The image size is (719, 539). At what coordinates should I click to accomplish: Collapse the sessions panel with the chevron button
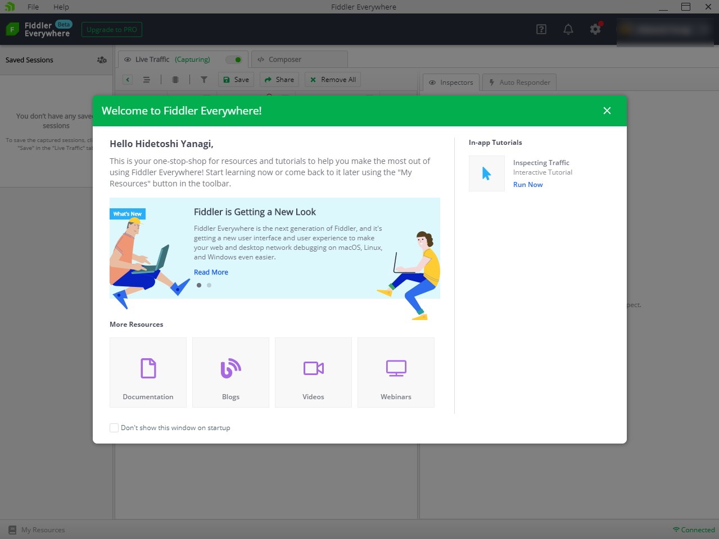tap(128, 80)
